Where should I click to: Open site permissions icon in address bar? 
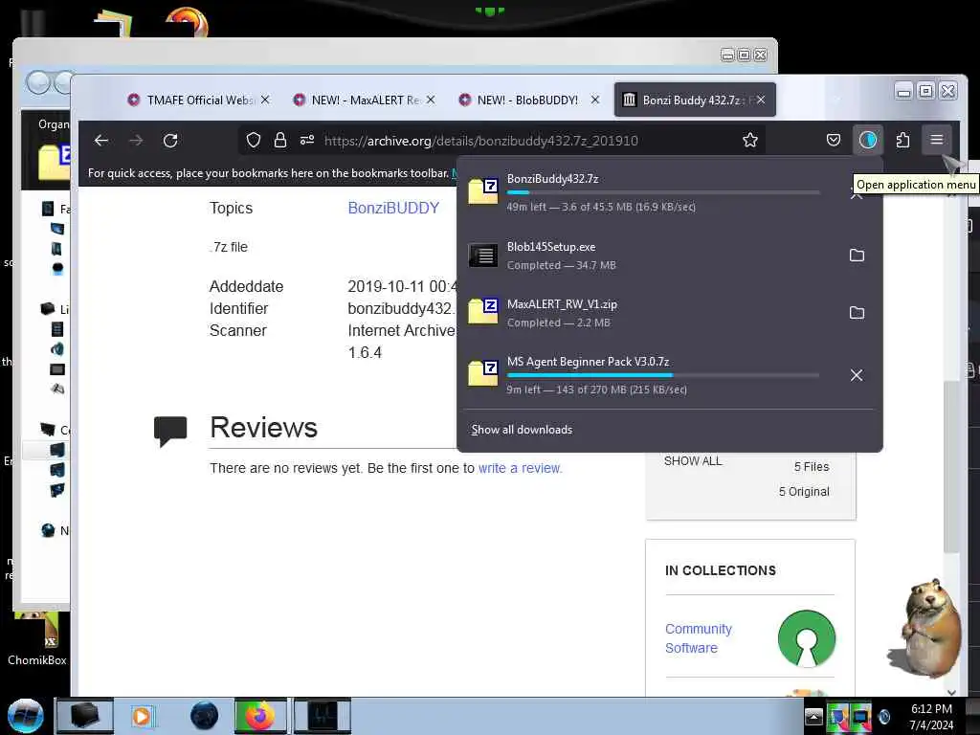pos(307,141)
